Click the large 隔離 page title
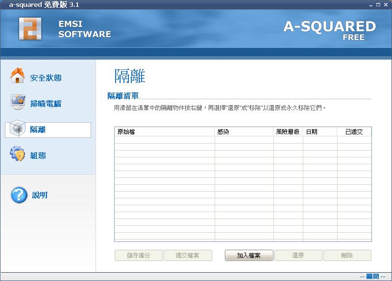This screenshot has height=281, width=392. pyautogui.click(x=130, y=76)
